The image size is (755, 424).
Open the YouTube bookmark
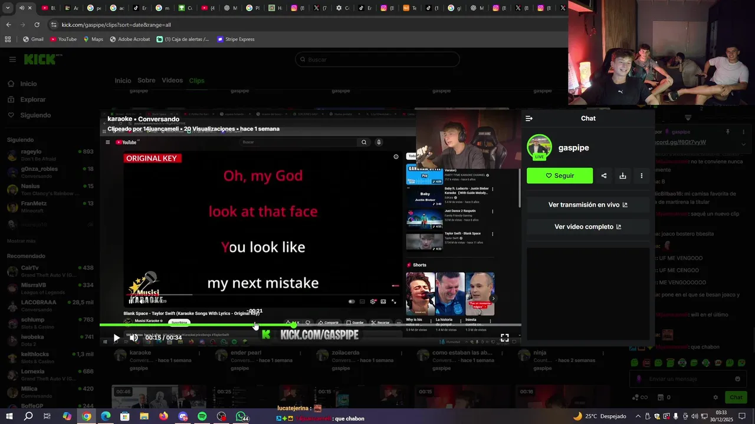[63, 39]
